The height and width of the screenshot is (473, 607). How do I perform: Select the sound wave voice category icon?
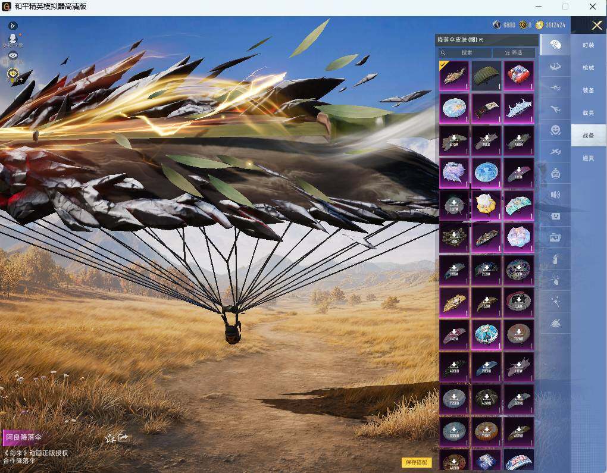pos(555,195)
